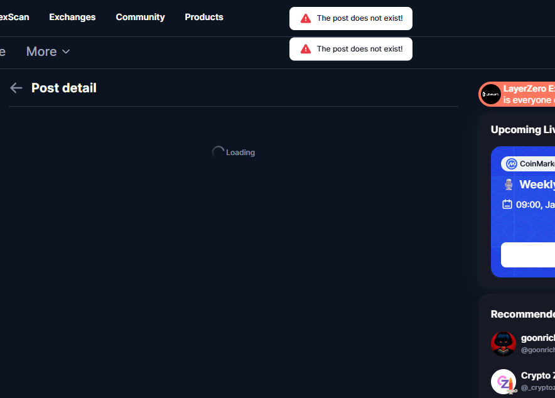This screenshot has width=555, height=398.
Task: Click the Post detail heading
Action: tap(64, 88)
